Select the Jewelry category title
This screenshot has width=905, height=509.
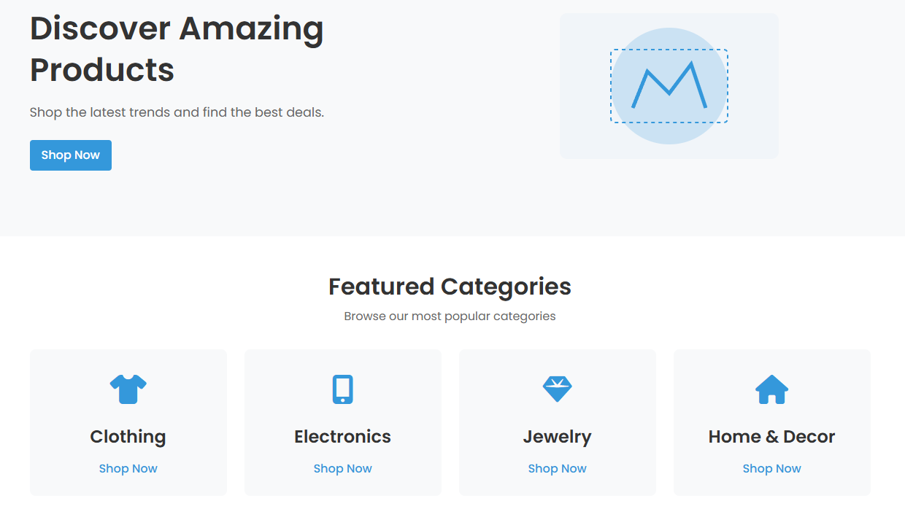pyautogui.click(x=558, y=437)
